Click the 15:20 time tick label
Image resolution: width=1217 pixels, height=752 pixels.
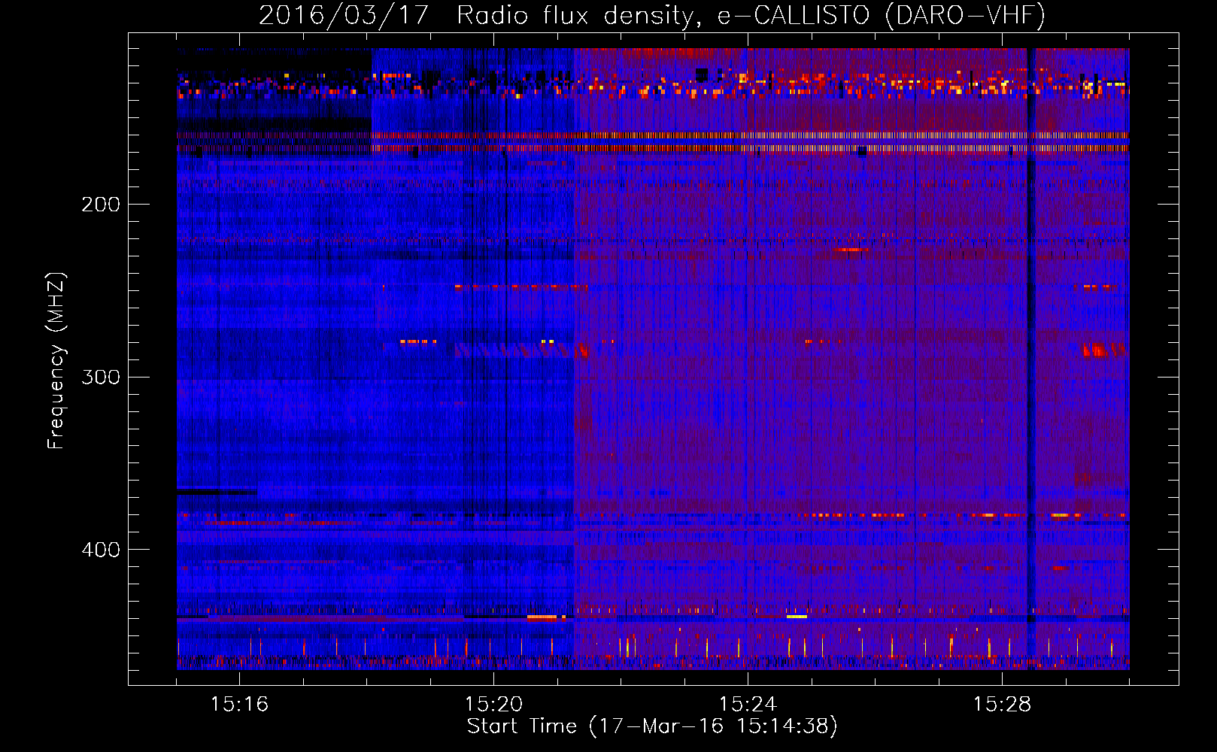[x=493, y=705]
